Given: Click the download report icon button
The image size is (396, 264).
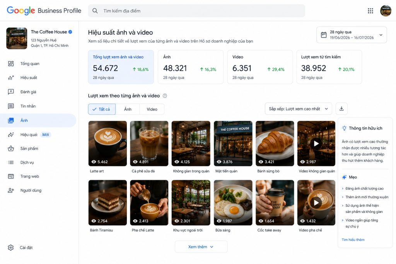Looking at the screenshot, I should pyautogui.click(x=341, y=109).
